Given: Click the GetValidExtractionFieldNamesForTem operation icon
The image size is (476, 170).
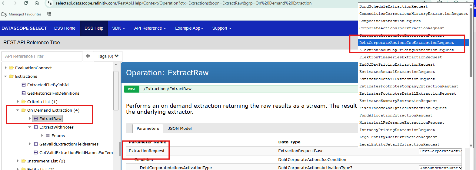Looking at the screenshot, I should 36,152.
